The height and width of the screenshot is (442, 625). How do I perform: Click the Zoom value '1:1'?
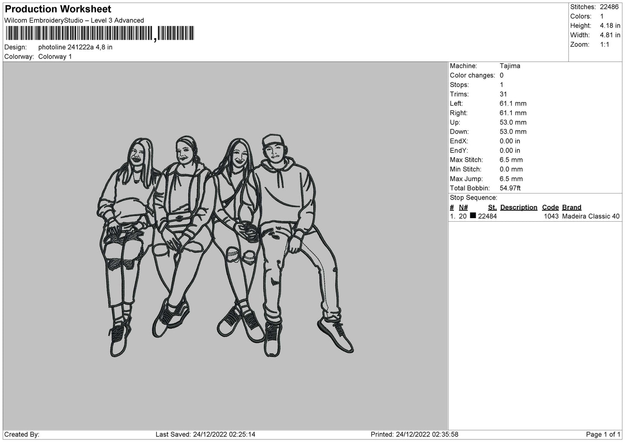[604, 45]
